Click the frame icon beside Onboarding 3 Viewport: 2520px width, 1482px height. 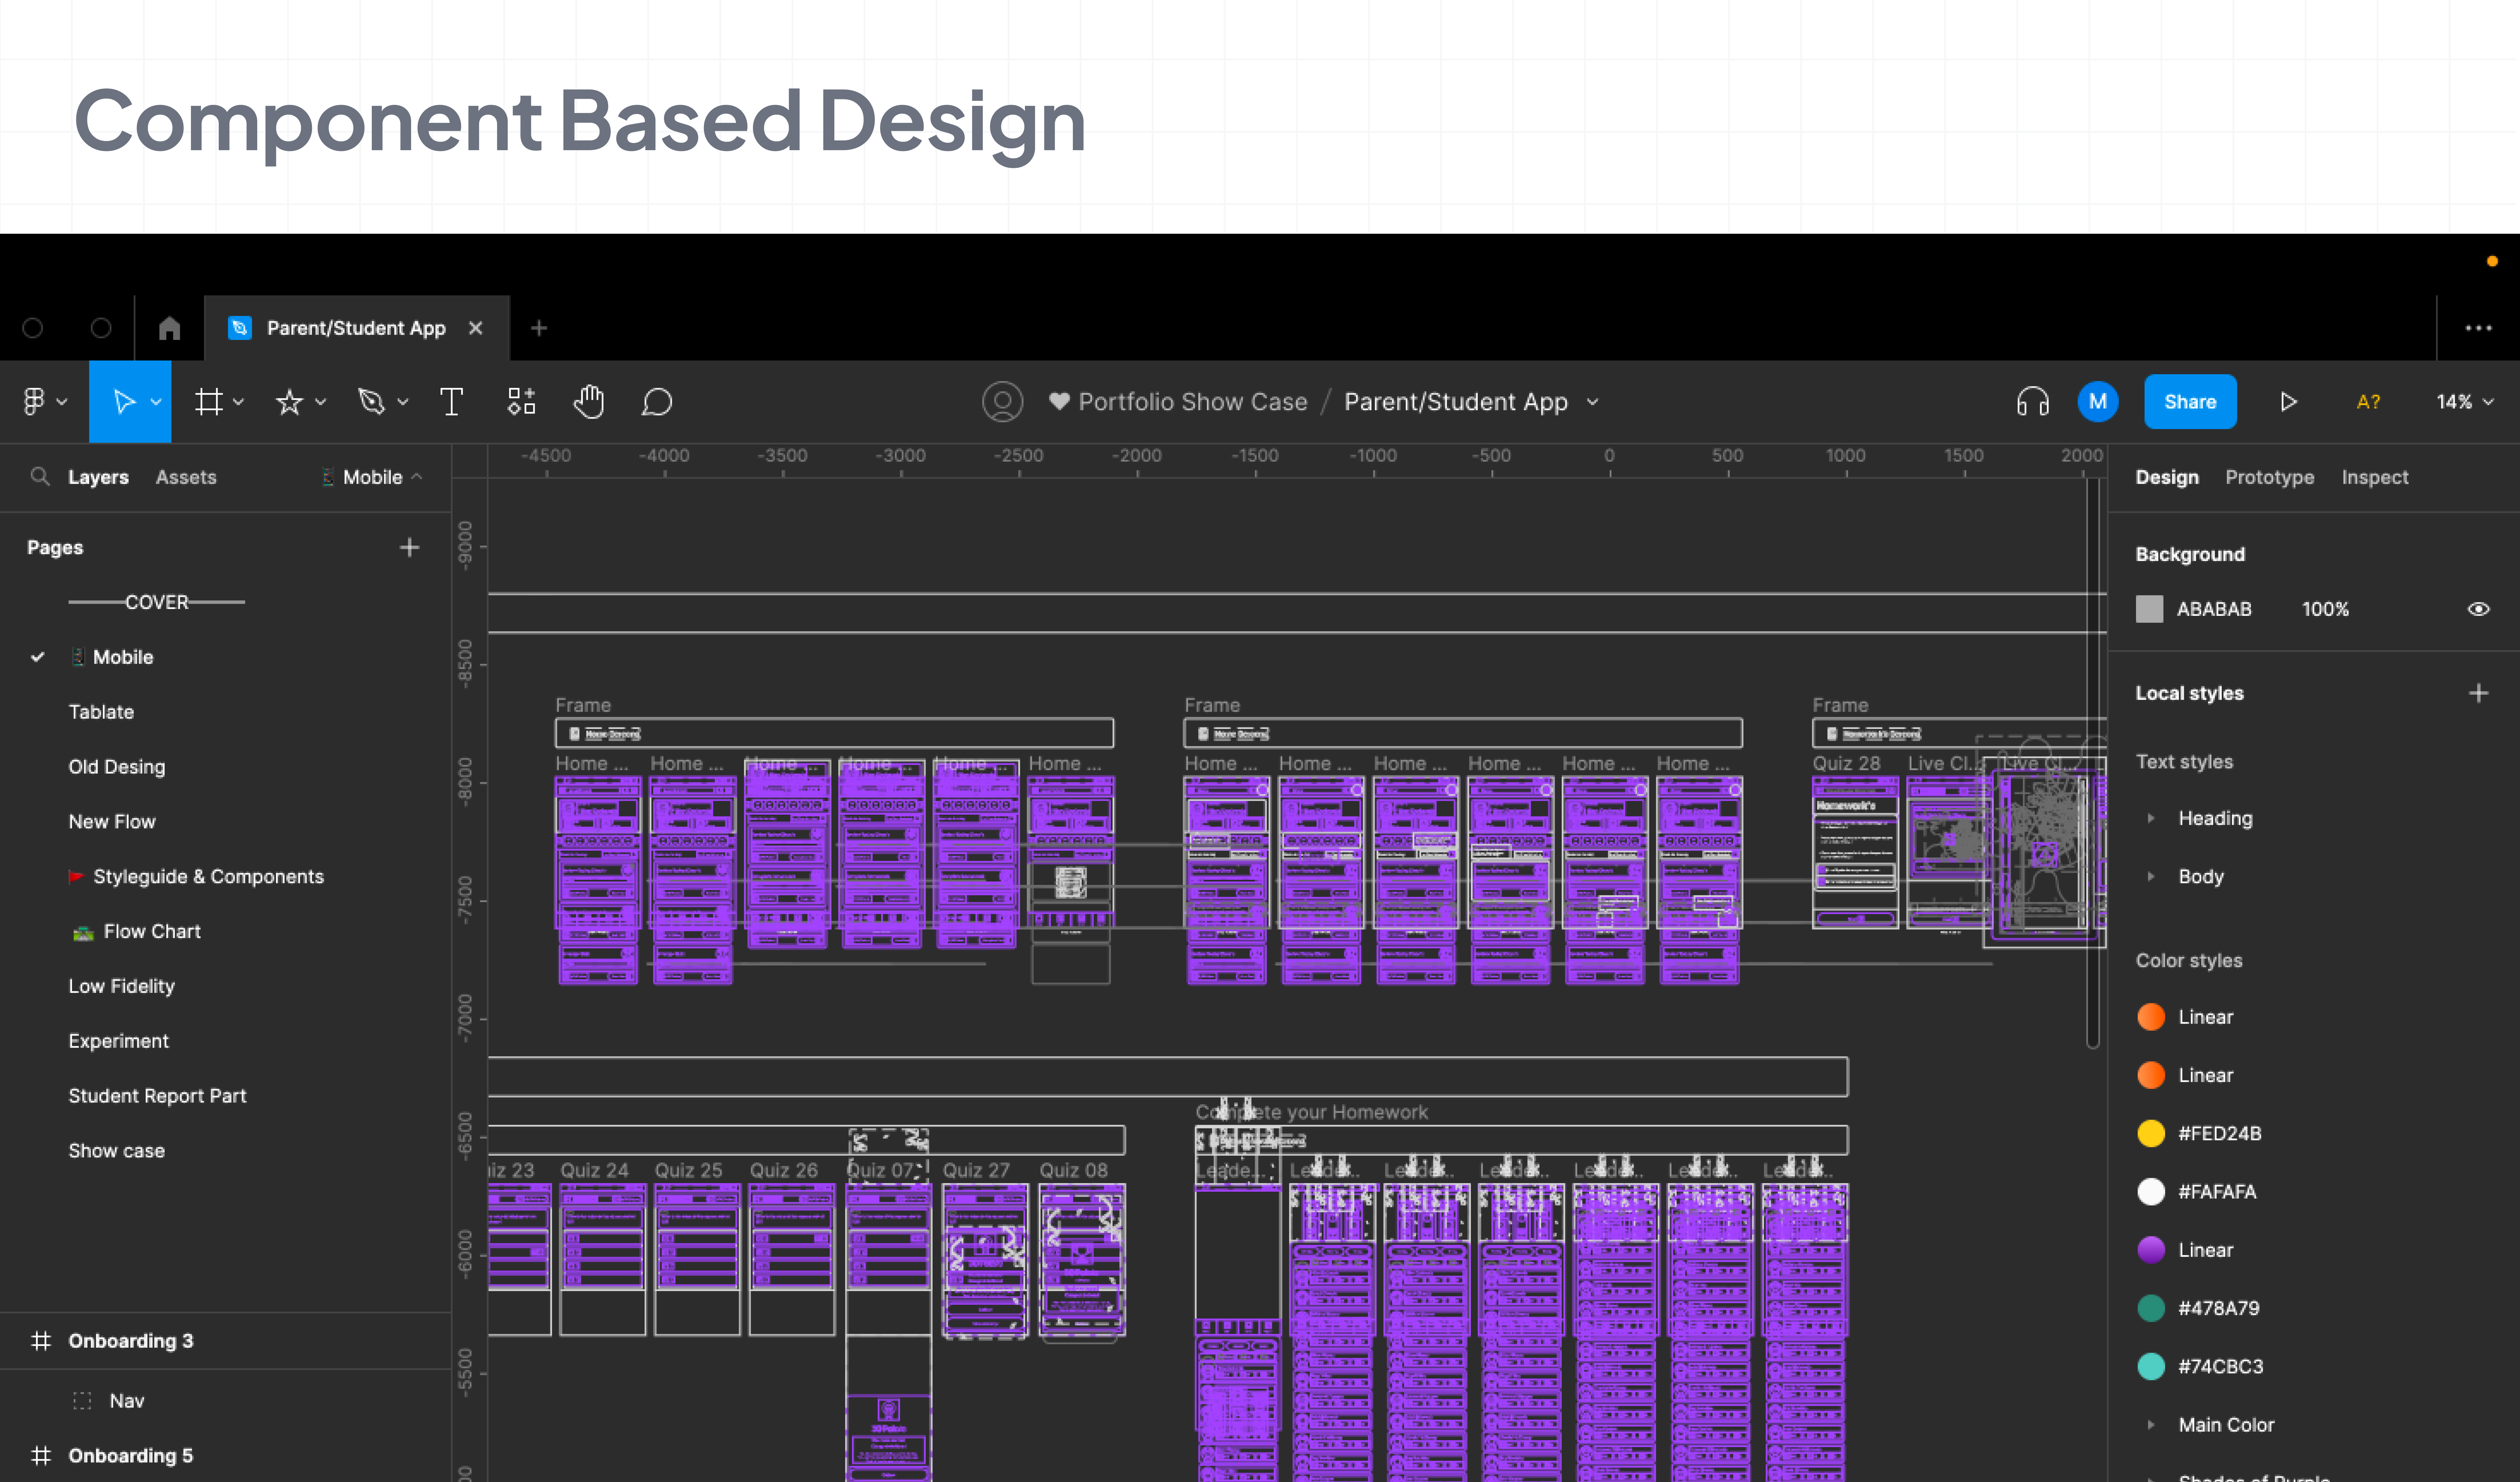pos(41,1341)
